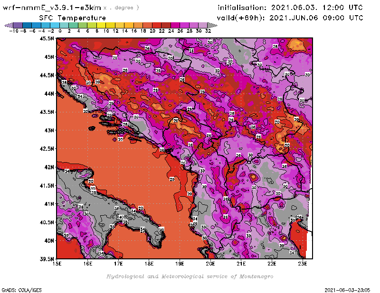Viewport: 380px width, 293px height.
Task: Select the dark blue -8 to -6 legend swatch
Action: click(x=27, y=25)
